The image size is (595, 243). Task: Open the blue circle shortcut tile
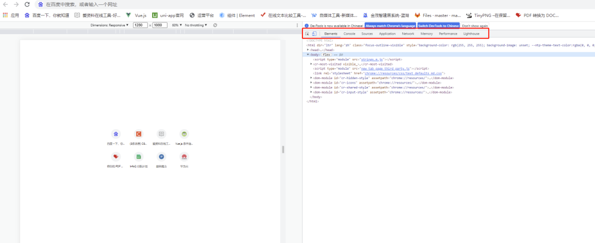pyautogui.click(x=161, y=159)
